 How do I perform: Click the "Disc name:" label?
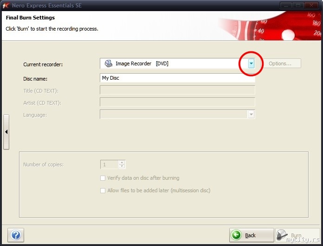click(35, 79)
